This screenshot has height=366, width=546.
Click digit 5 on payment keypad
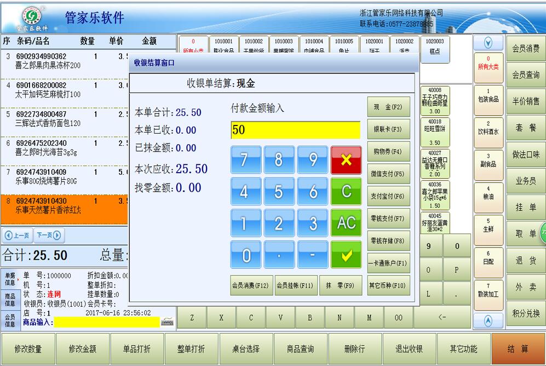(x=279, y=192)
